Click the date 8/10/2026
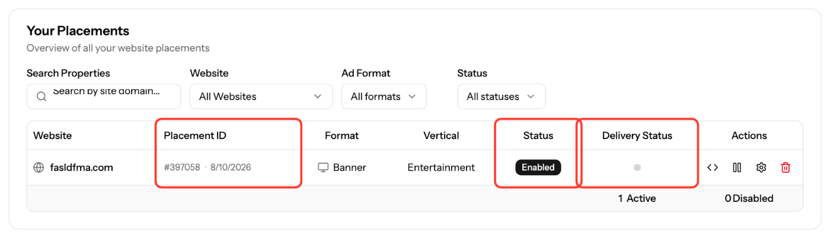The width and height of the screenshot is (830, 238). pyautogui.click(x=231, y=168)
